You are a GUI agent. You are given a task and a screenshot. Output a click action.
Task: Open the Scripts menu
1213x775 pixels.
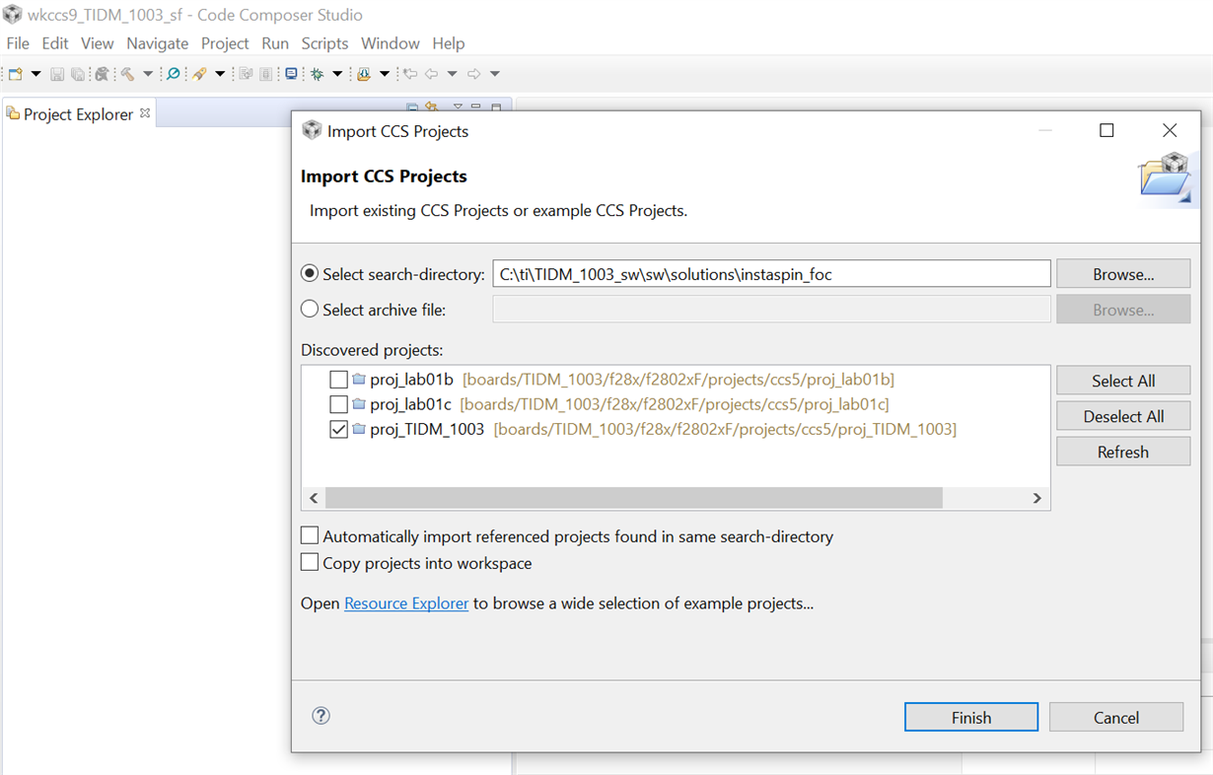coord(324,43)
